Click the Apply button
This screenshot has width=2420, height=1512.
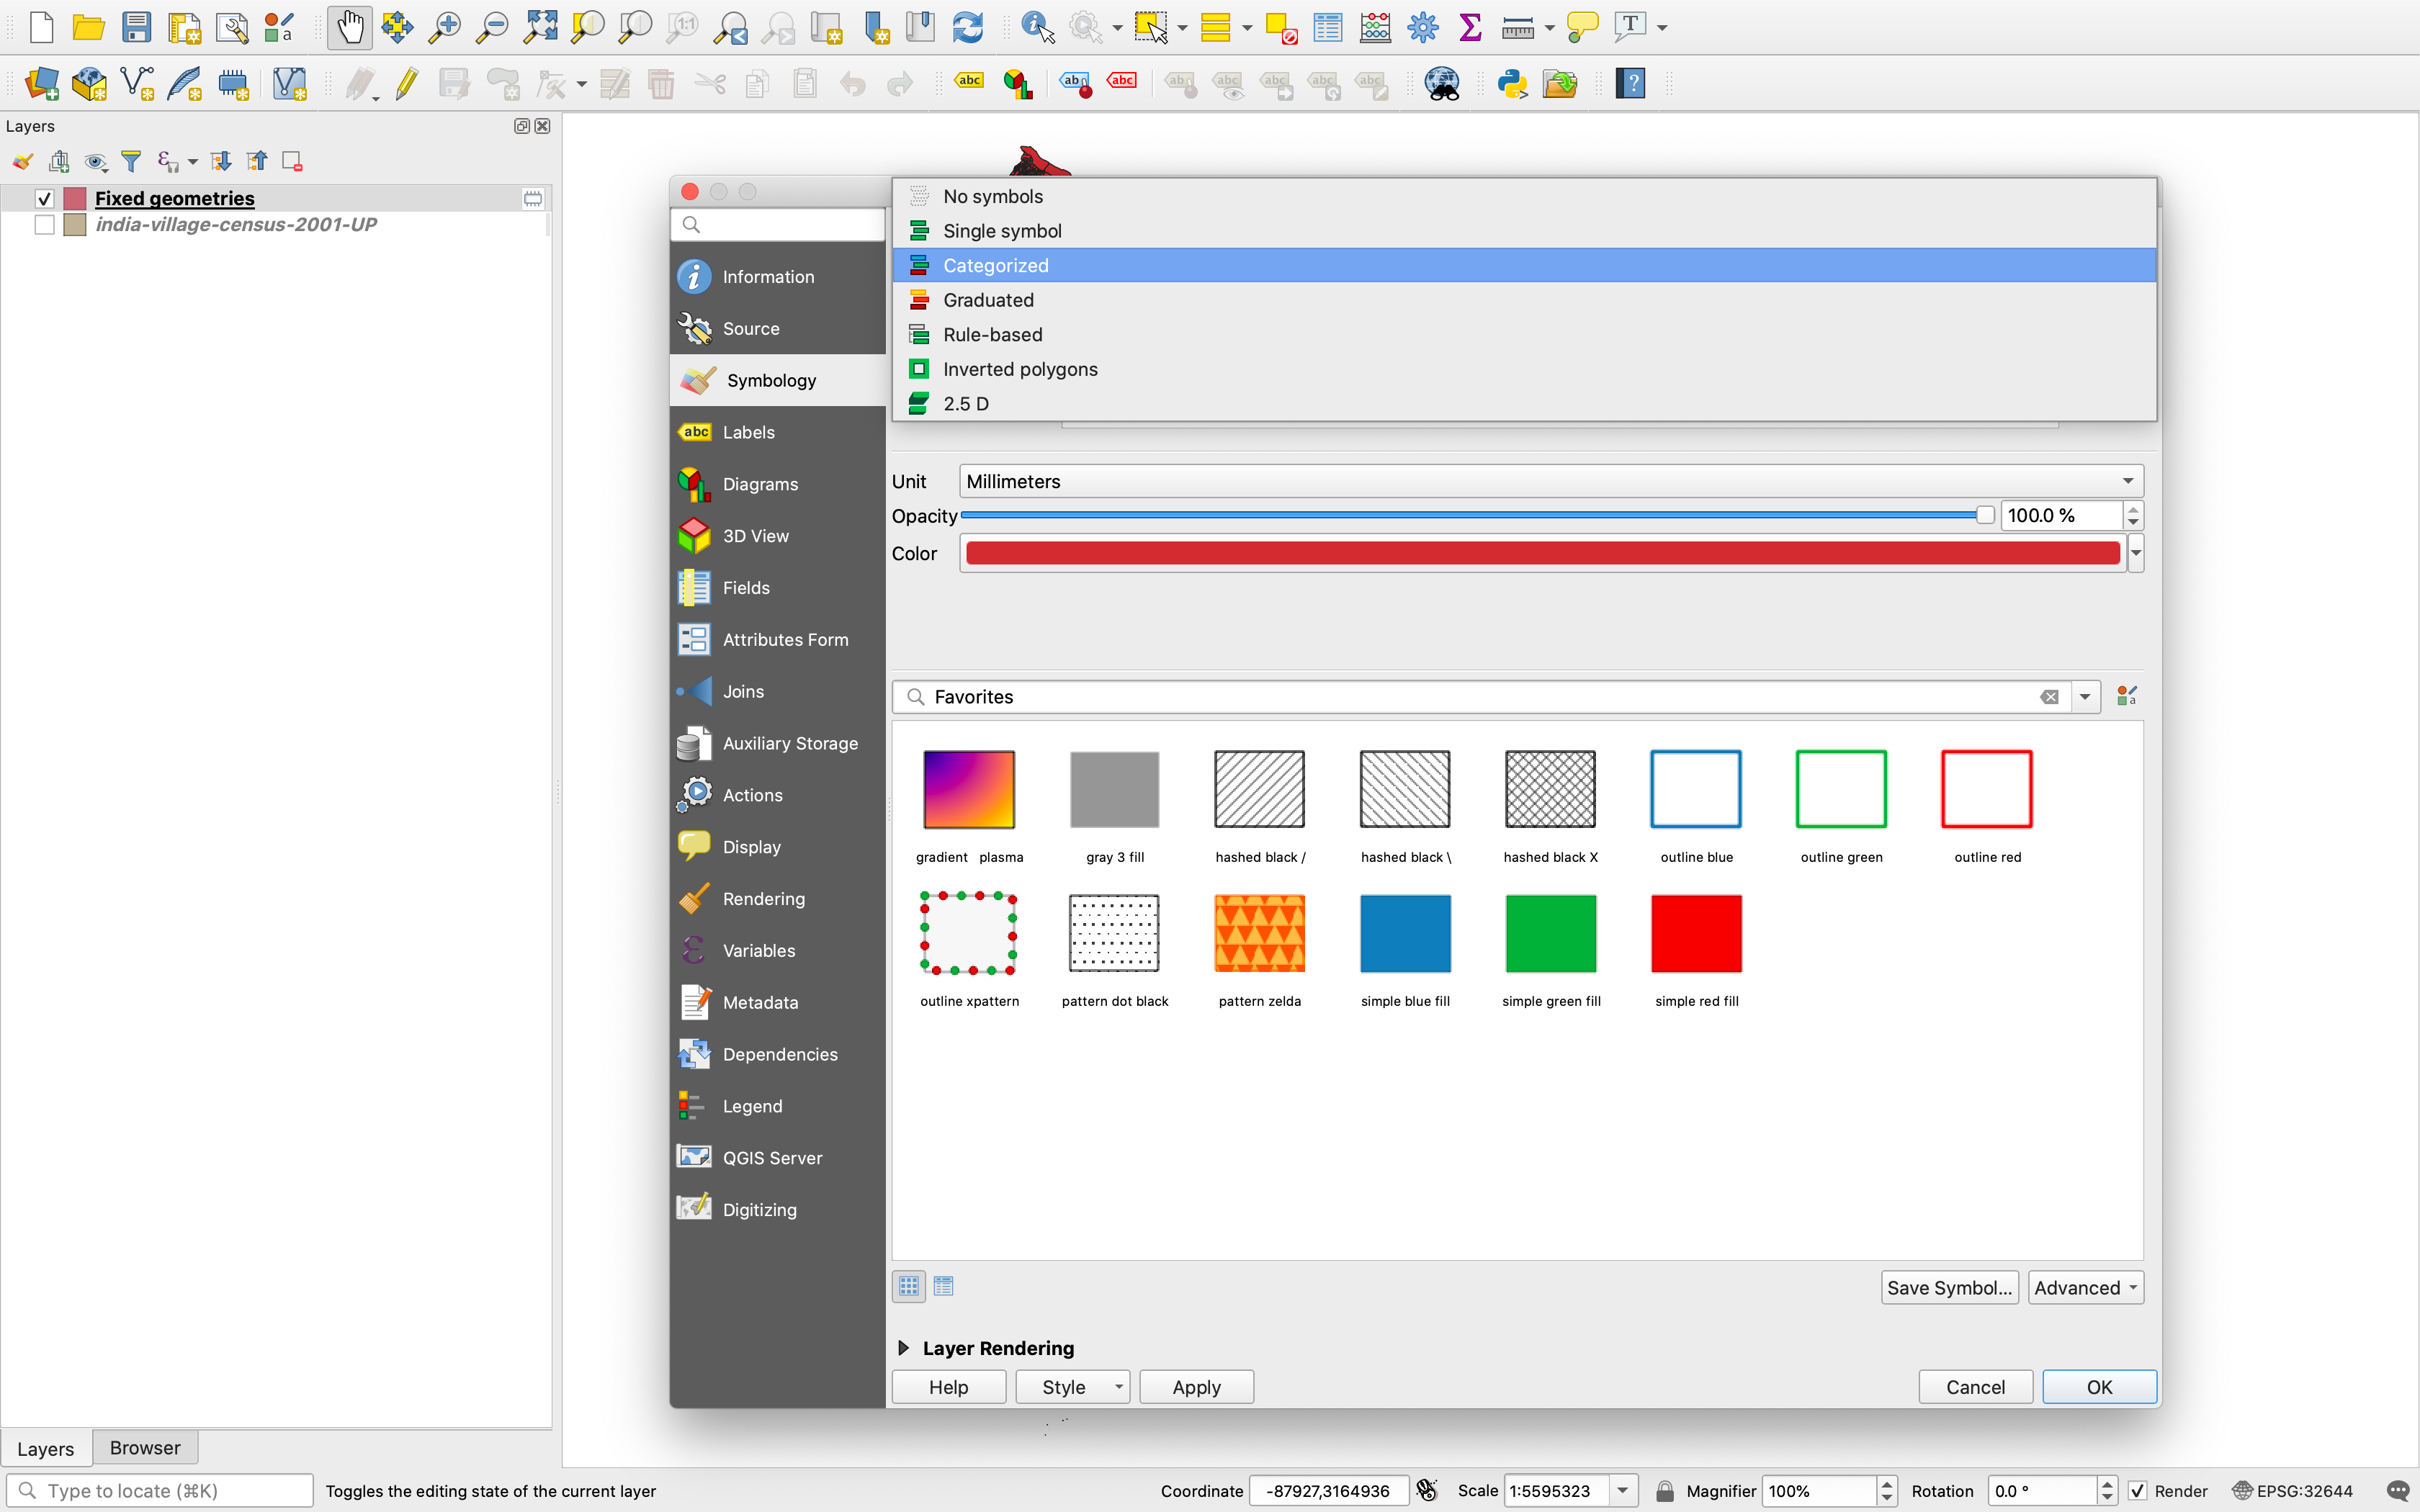(1196, 1387)
